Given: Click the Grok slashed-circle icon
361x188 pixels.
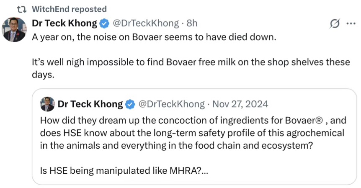Looking at the screenshot, I should (335, 24).
